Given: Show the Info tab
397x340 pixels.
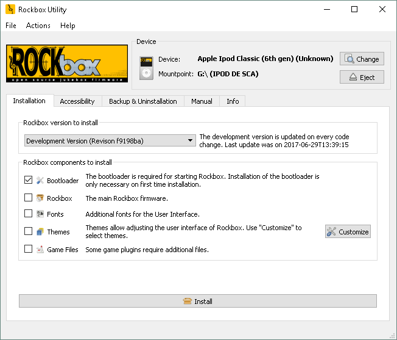Looking at the screenshot, I should [233, 101].
